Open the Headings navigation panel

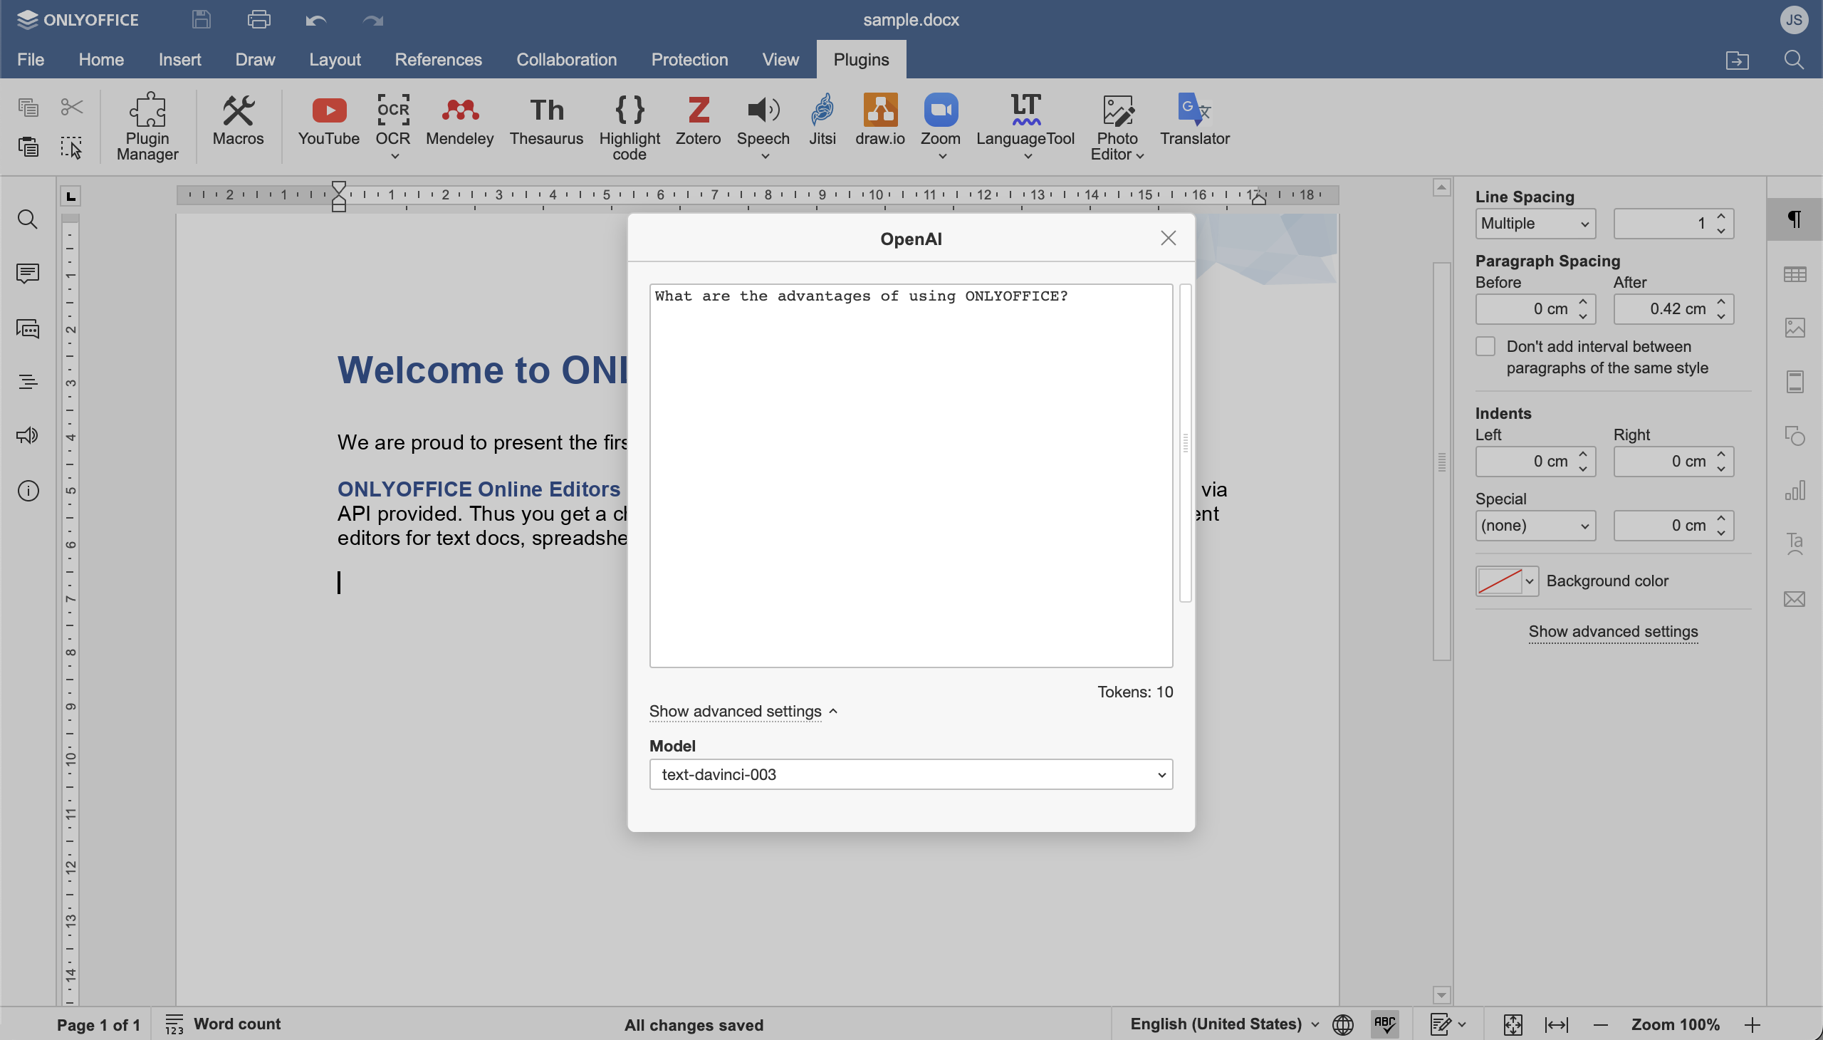[x=27, y=382]
